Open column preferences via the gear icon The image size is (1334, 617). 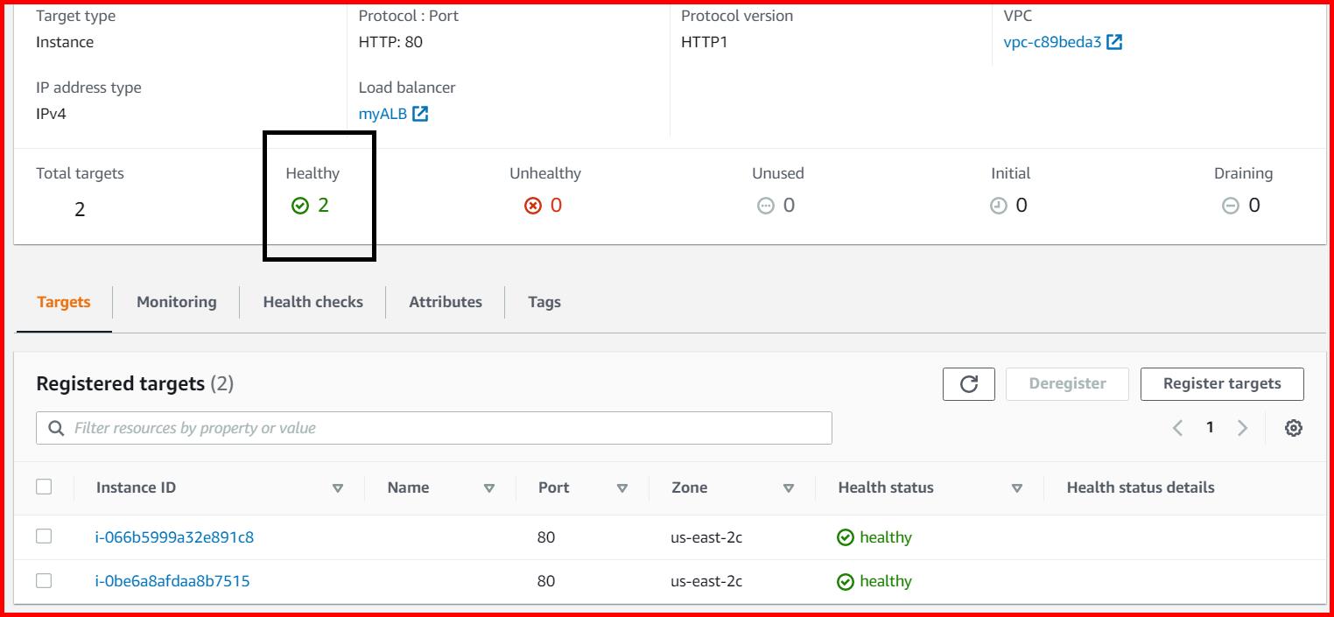coord(1293,427)
